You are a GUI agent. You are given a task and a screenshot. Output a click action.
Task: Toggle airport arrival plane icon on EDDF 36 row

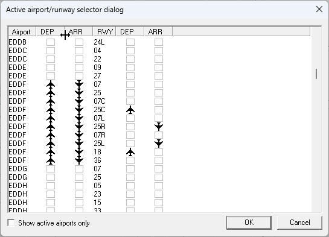(79, 160)
